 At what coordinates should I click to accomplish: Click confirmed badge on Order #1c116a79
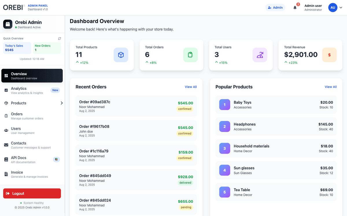185,158
